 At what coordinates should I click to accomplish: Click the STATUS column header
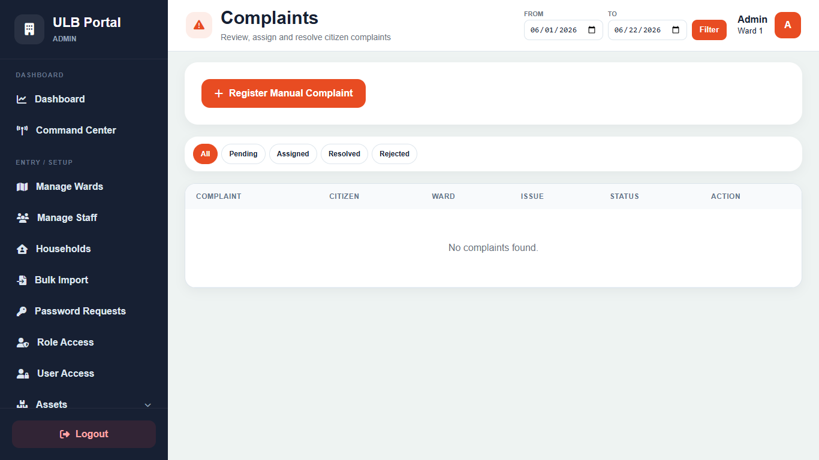coord(625,196)
